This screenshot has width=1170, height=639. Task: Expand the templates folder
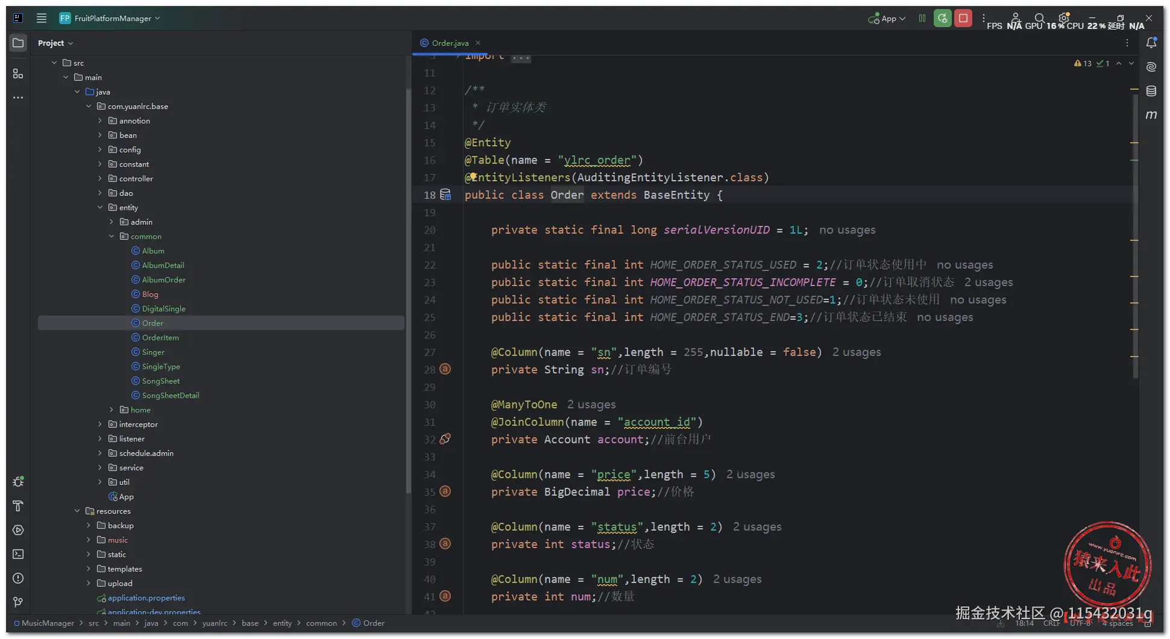(89, 569)
